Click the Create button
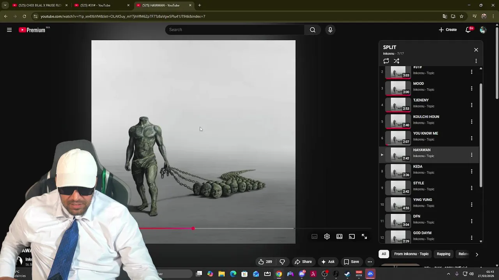The image size is (499, 280). (448, 30)
